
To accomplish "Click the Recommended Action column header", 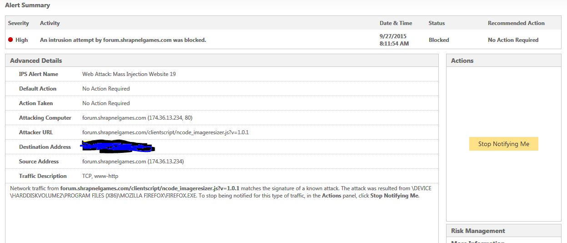I will pyautogui.click(x=516, y=23).
